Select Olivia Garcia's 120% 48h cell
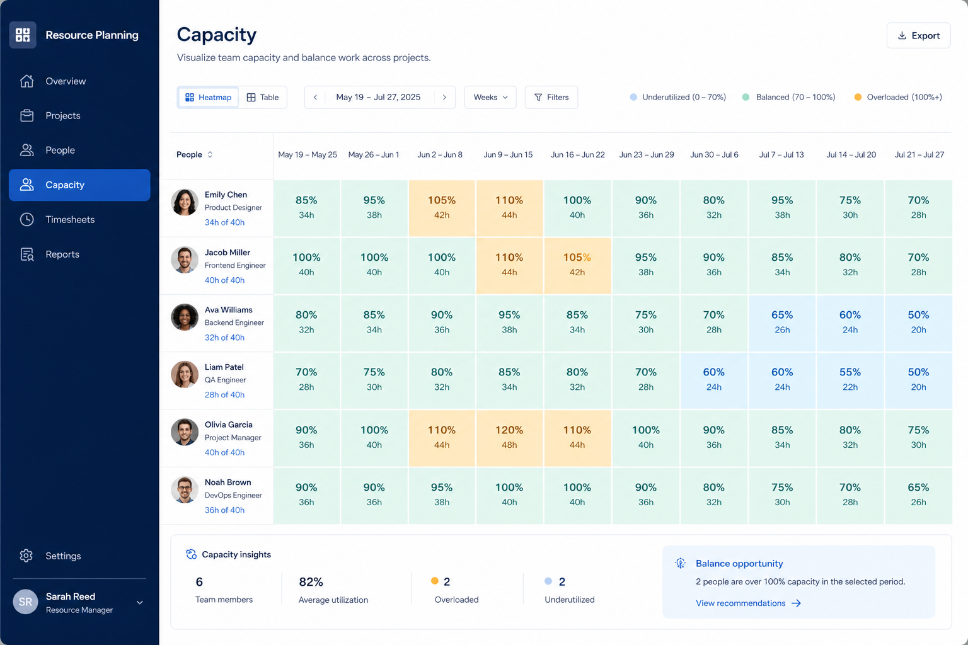This screenshot has width=968, height=645. tap(509, 438)
